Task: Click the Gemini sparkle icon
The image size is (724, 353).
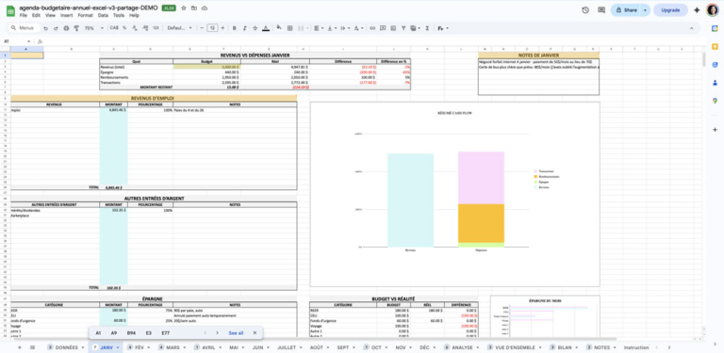Action: click(697, 9)
